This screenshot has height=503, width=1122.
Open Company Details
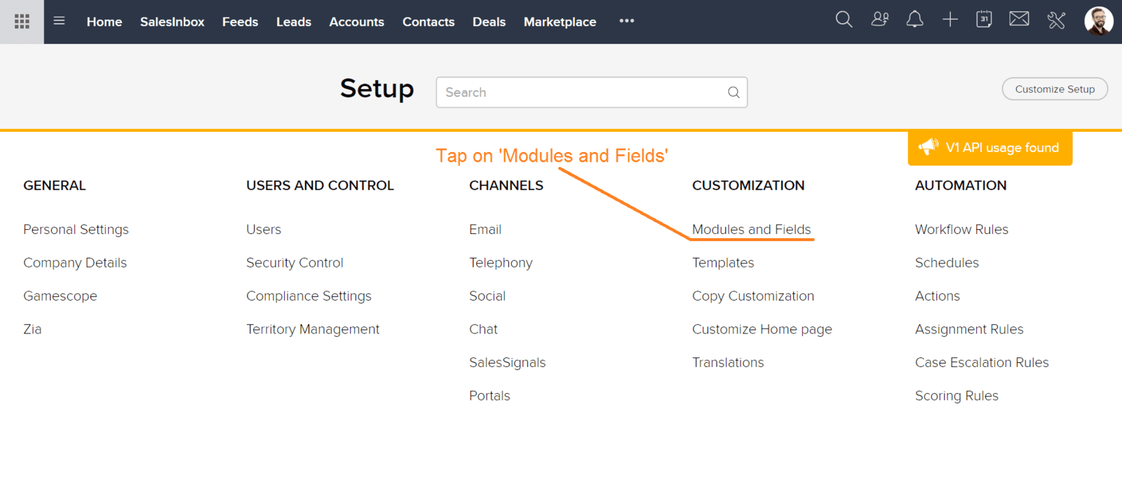coord(75,263)
